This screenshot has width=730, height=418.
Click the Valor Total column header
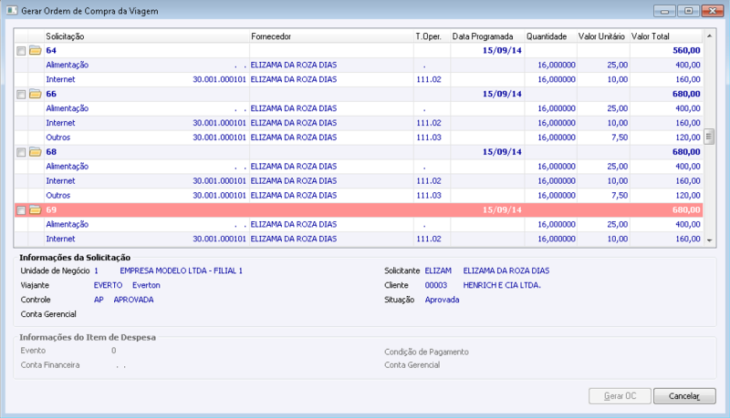point(666,36)
